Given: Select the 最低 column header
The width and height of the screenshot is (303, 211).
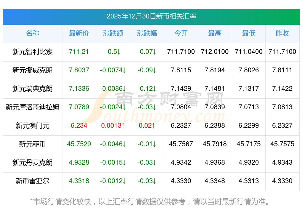Looking at the screenshot, I should [249, 33].
